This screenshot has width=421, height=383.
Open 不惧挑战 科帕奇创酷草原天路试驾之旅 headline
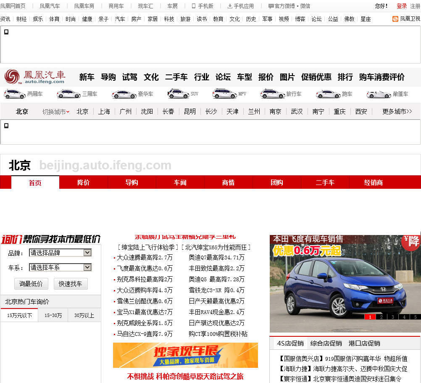[185, 377]
